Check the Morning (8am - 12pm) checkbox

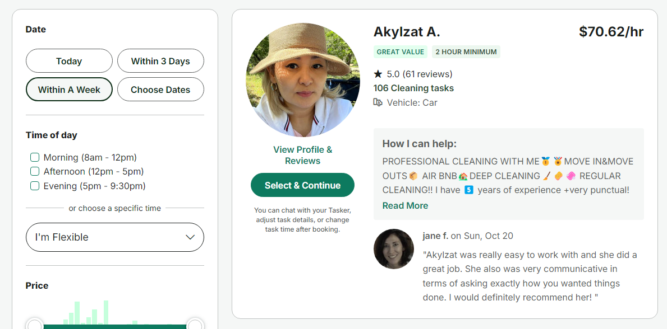pyautogui.click(x=34, y=157)
